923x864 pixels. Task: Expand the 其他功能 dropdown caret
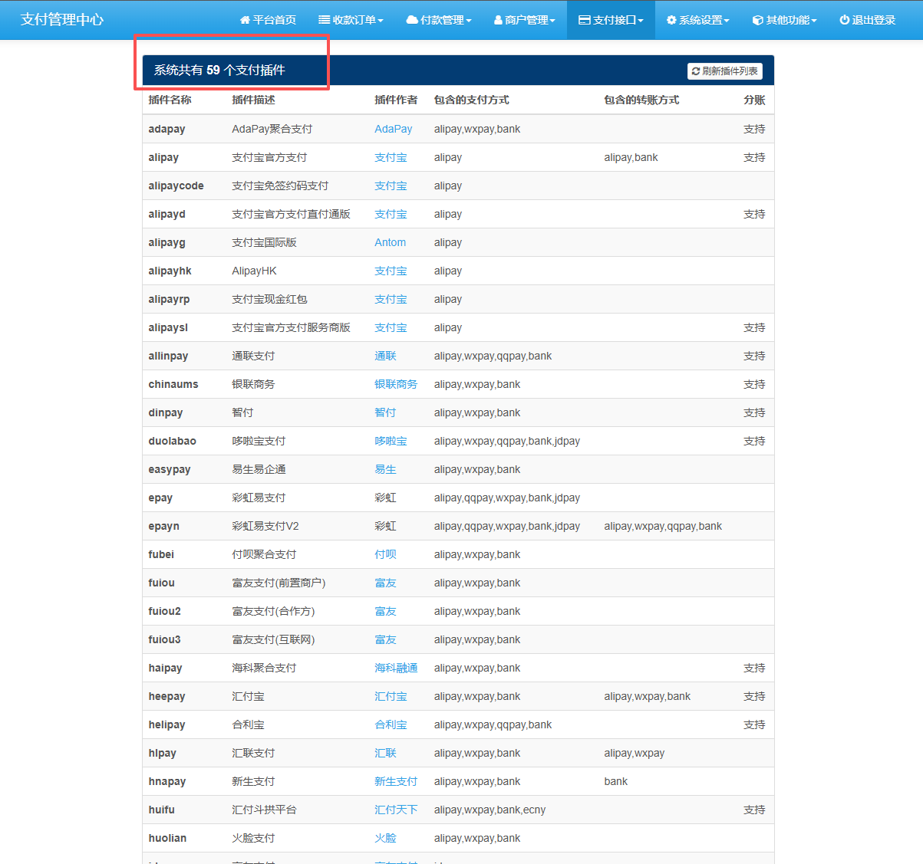[x=814, y=21]
